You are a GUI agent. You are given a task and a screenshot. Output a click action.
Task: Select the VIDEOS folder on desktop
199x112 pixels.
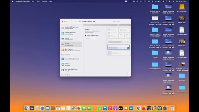click(155, 54)
